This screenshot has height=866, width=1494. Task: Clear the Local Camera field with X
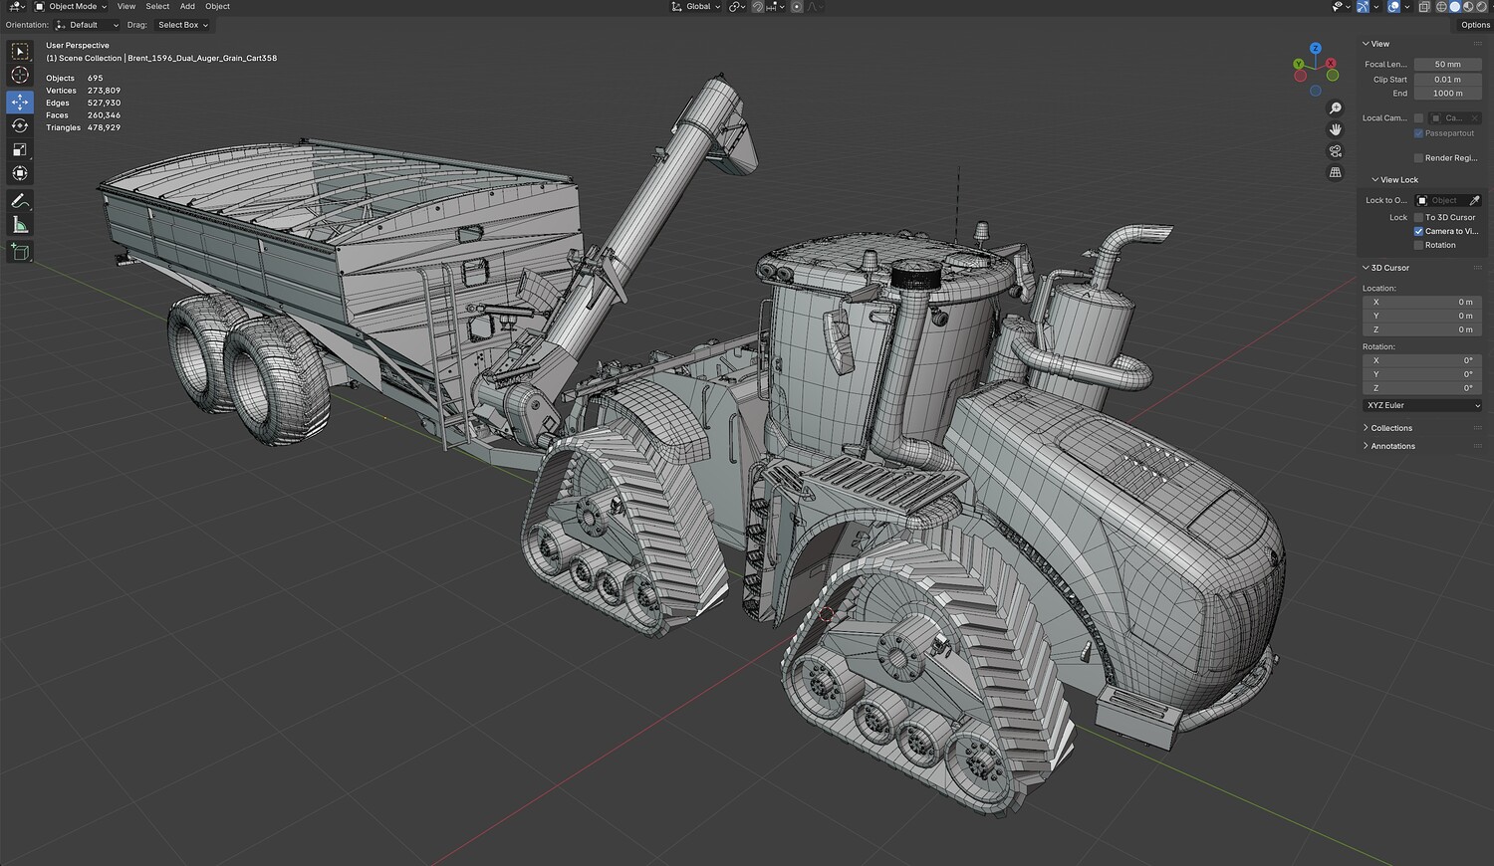point(1475,118)
